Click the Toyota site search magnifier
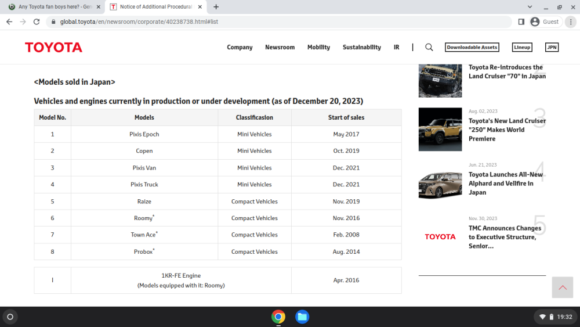The height and width of the screenshot is (327, 580). coord(429,47)
